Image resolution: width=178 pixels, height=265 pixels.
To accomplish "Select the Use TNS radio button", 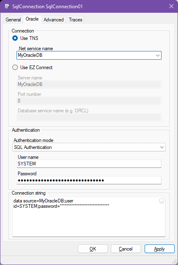I will coord(15,38).
